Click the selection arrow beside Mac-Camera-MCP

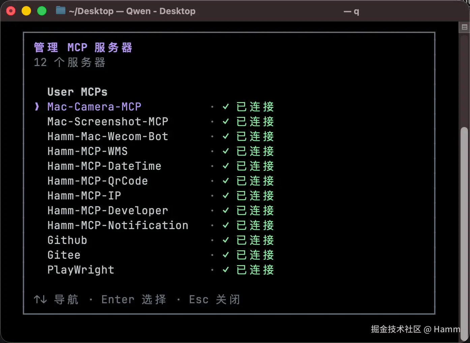coord(37,107)
